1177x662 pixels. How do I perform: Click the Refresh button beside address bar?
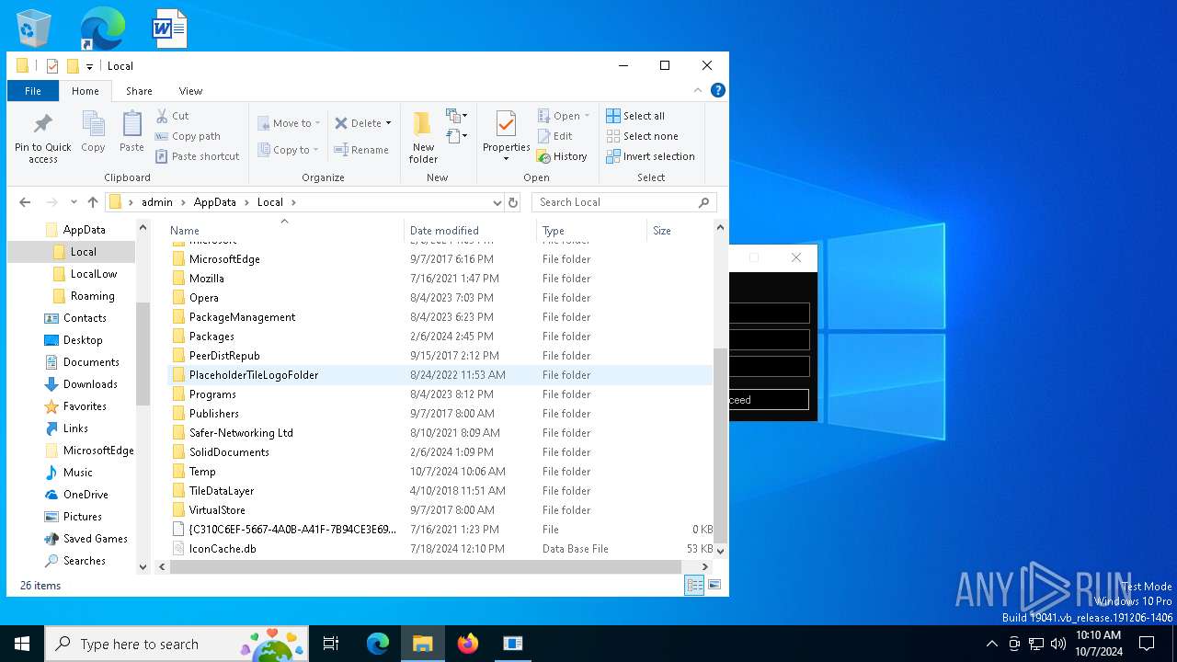tap(513, 202)
